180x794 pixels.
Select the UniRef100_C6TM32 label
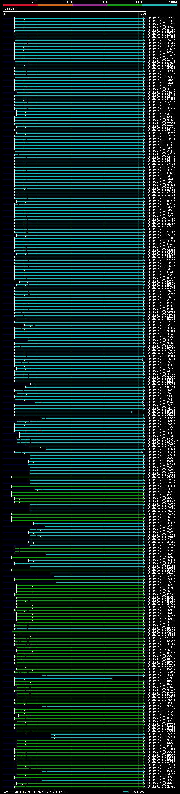(161, 99)
